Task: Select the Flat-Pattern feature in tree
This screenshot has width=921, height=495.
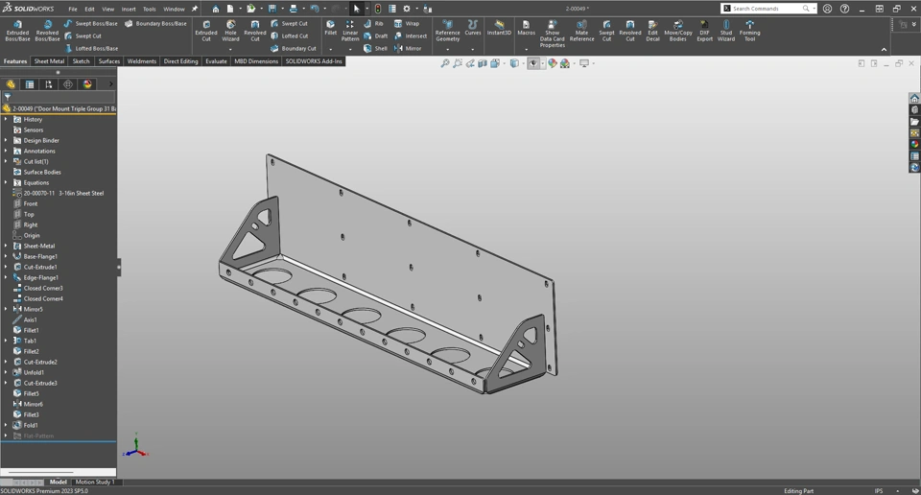Action: coord(38,436)
